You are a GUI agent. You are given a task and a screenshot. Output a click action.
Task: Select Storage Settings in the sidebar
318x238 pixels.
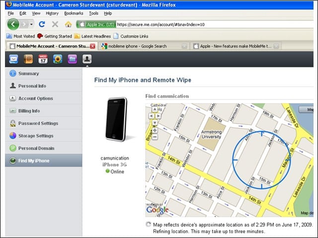(x=44, y=135)
